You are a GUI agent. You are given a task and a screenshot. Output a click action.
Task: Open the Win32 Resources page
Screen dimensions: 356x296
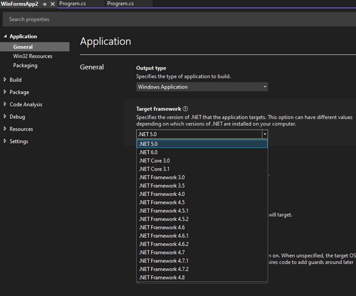33,56
